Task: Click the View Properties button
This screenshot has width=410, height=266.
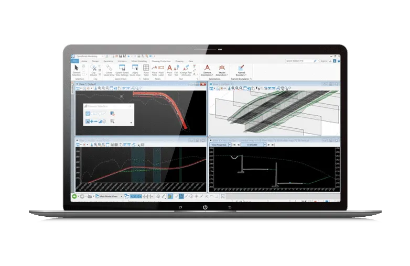Action: (220, 143)
